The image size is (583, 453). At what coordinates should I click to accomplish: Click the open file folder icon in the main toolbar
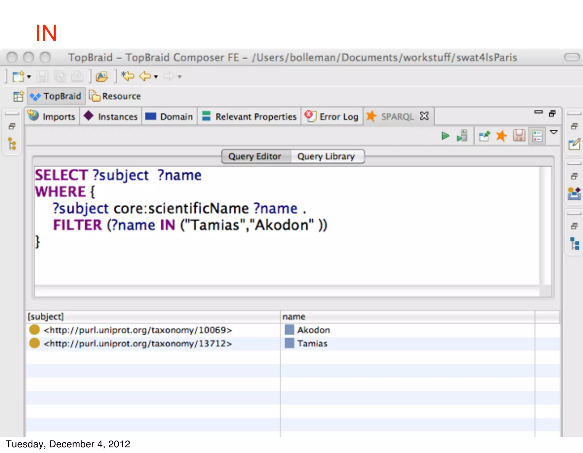pos(102,76)
